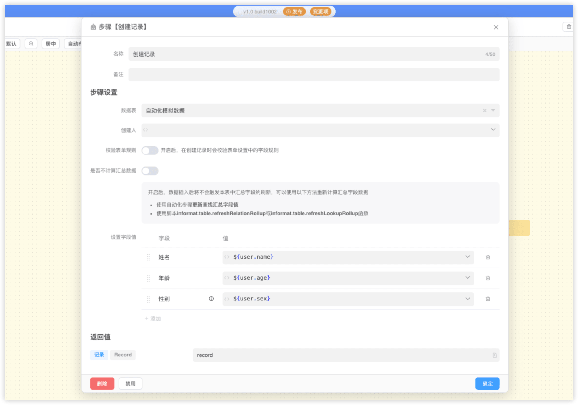Image resolution: width=578 pixels, height=405 pixels.
Task: Click the zoom magnifier toolbar icon
Action: point(31,44)
